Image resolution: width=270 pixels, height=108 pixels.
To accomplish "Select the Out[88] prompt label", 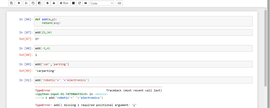I will pyautogui.click(x=26, y=55).
